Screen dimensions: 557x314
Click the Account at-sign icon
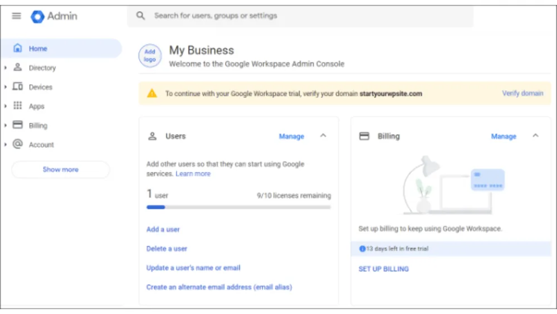coord(17,144)
